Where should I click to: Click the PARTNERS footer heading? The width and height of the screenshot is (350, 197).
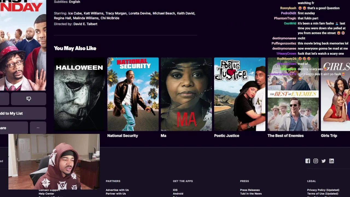coord(113,181)
